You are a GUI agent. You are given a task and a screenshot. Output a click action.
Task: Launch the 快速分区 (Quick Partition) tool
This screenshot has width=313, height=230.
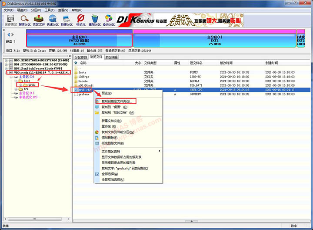[x=53, y=20]
